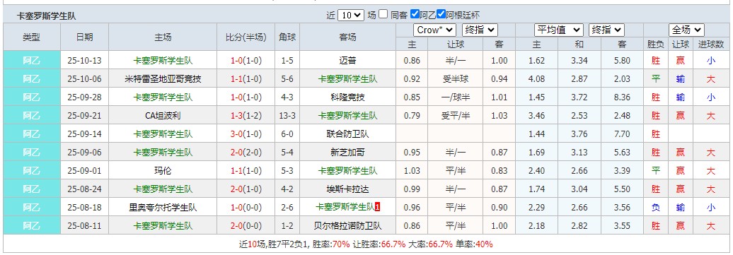The height and width of the screenshot is (255, 733).
Task: Click the 3-0(1-0) score on 25-09-14
Action: tap(246, 134)
